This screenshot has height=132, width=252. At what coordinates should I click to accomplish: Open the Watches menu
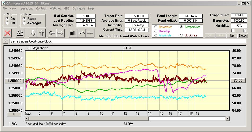(x=55, y=8)
